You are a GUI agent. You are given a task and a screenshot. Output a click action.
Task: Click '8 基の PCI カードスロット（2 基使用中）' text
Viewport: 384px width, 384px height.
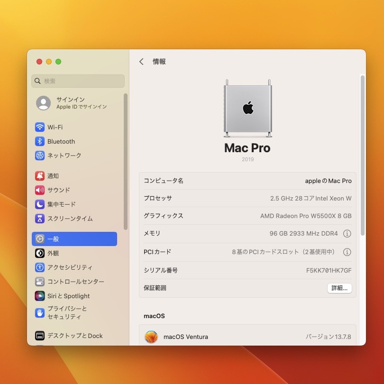point(283,252)
